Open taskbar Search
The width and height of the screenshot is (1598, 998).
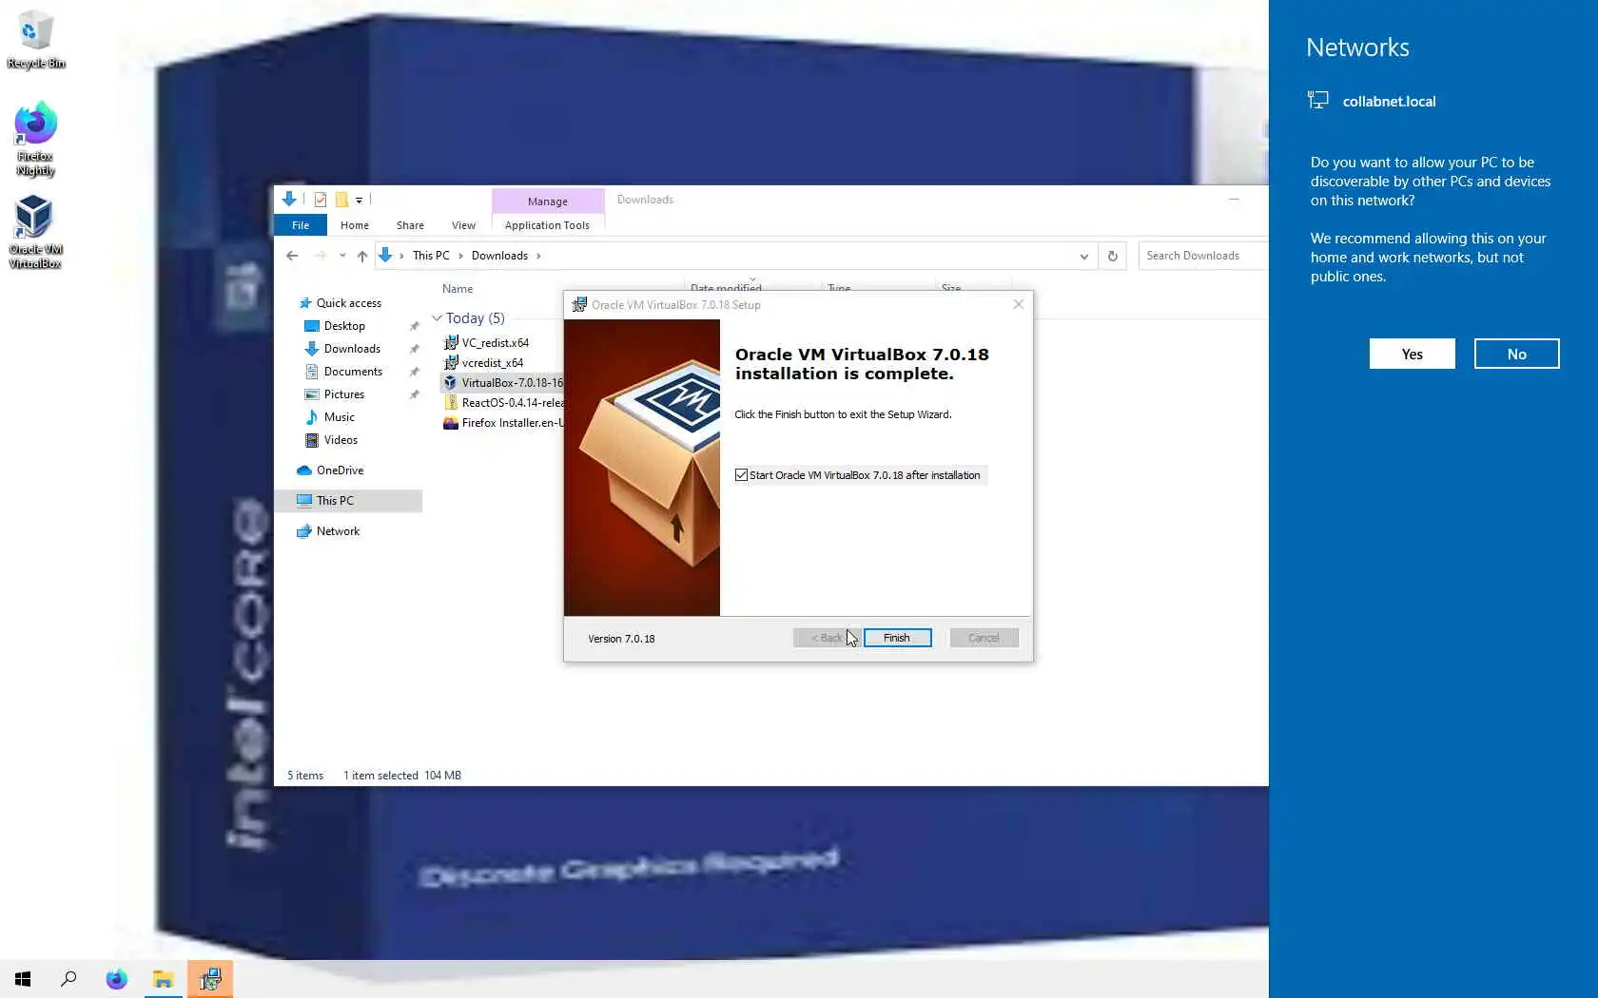click(x=68, y=979)
